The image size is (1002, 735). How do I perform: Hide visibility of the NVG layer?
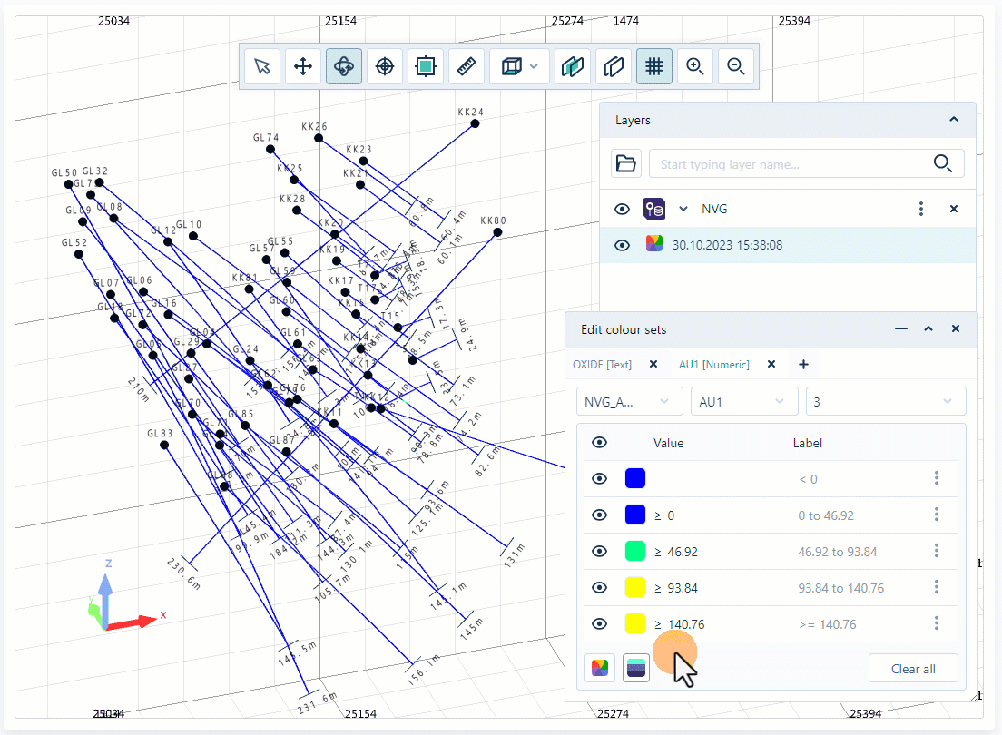622,209
